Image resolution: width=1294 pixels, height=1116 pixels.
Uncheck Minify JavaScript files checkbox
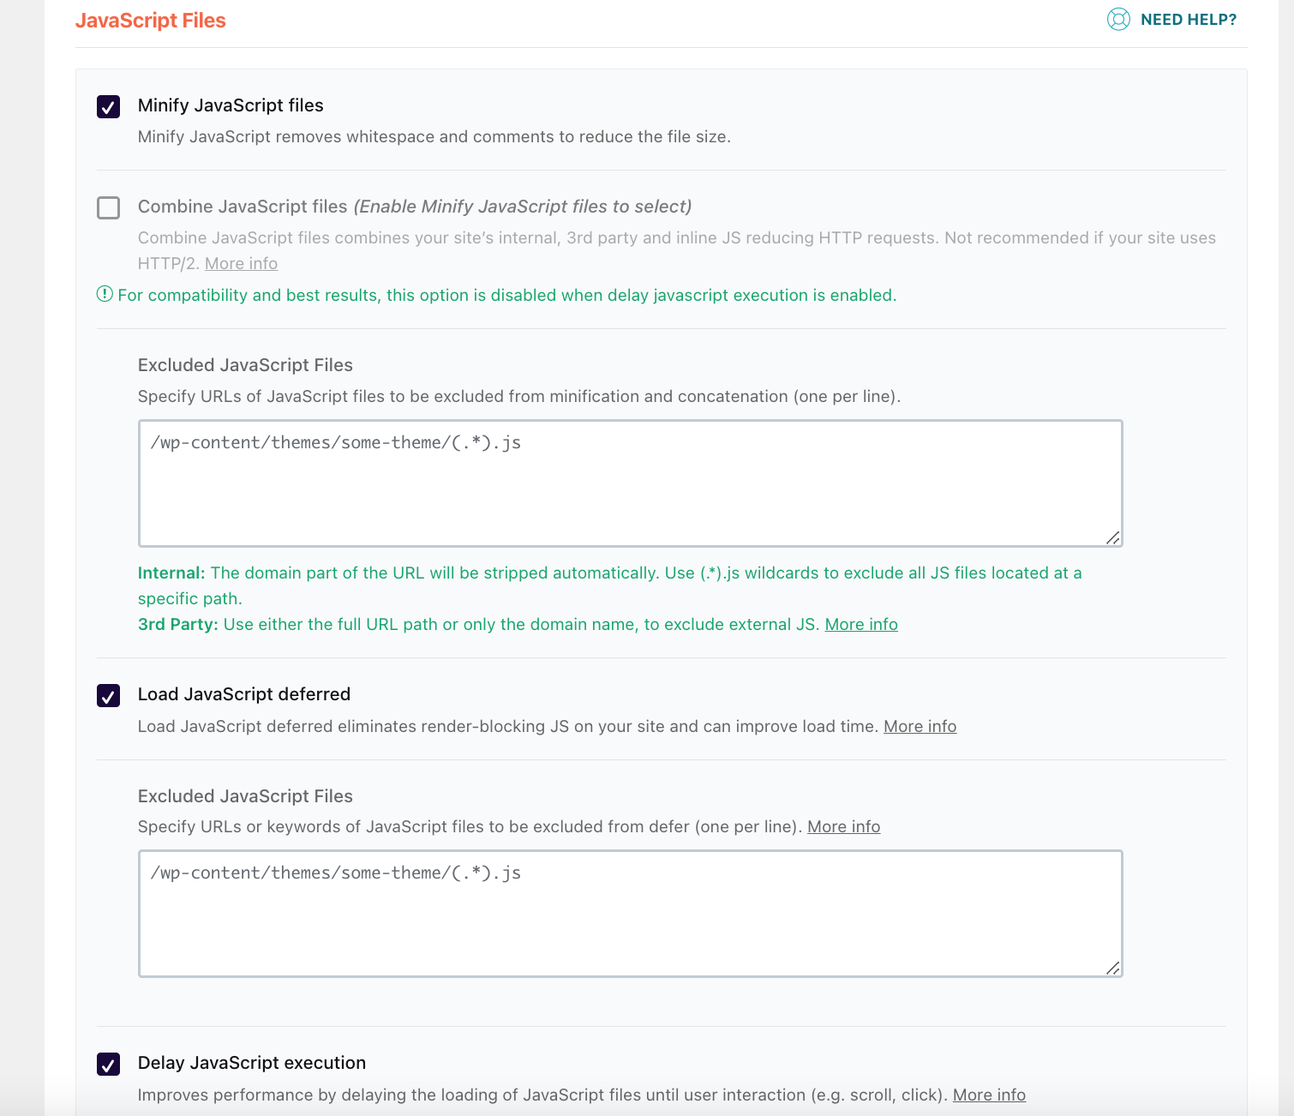pos(108,106)
